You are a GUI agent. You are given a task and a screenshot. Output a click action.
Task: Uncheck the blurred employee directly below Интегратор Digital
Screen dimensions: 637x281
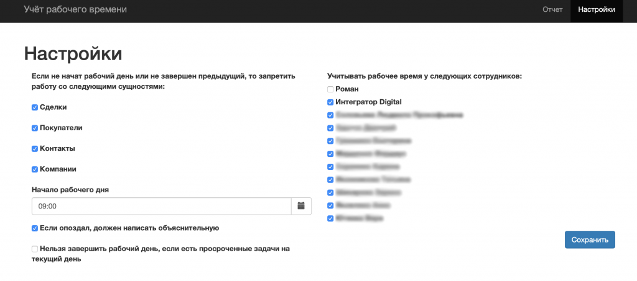coord(330,115)
